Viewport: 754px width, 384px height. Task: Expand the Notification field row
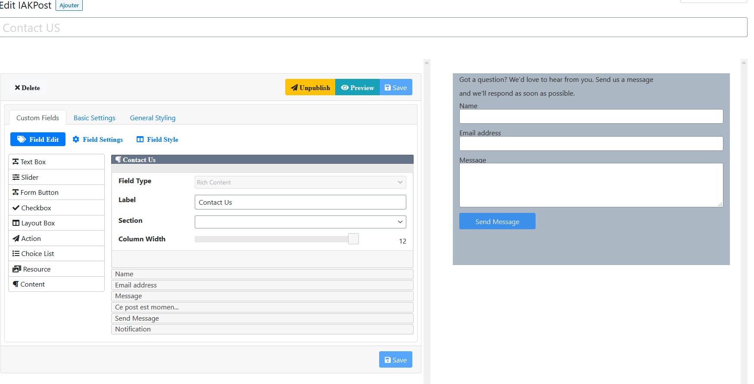click(x=262, y=329)
